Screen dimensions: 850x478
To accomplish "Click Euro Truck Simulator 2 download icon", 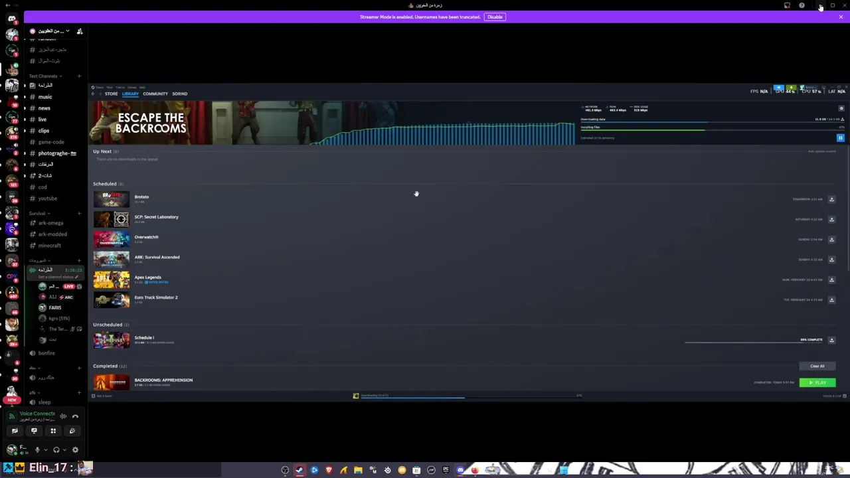I will (831, 299).
